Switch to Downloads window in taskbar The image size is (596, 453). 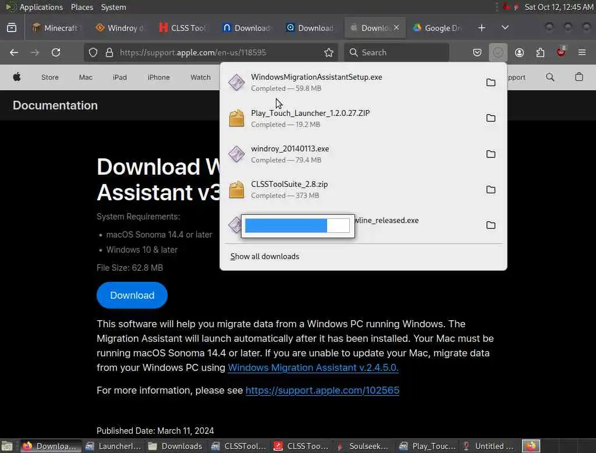pyautogui.click(x=176, y=446)
